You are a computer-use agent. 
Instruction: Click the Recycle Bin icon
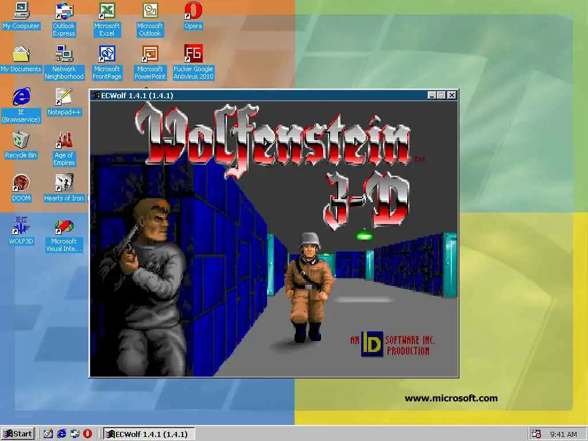[x=21, y=145]
